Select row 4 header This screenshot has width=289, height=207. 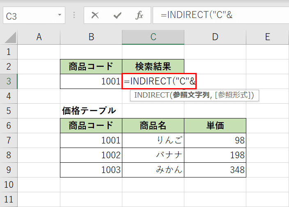click(x=9, y=96)
